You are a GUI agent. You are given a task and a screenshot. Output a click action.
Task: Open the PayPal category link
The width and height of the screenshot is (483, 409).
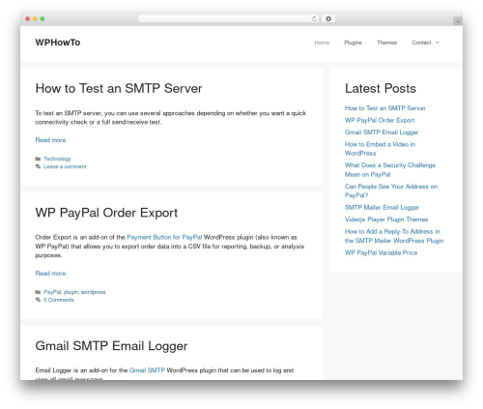pyautogui.click(x=52, y=292)
